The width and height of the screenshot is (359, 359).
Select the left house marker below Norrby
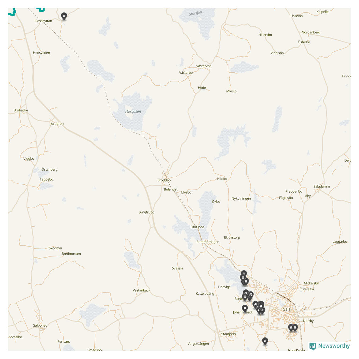click(291, 328)
